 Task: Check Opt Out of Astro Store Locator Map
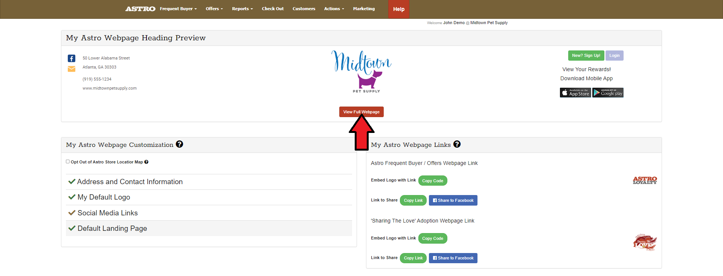coord(68,162)
